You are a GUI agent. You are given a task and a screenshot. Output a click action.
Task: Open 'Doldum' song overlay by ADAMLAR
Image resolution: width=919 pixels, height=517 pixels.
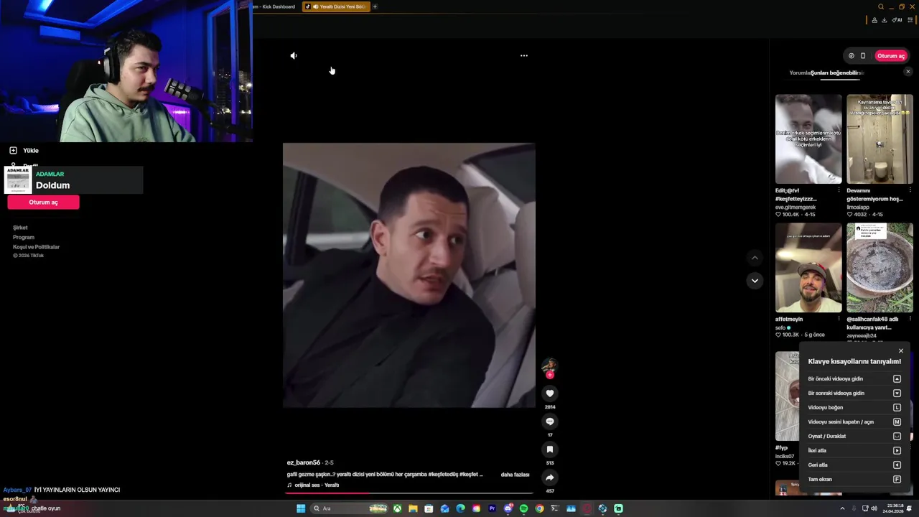(x=75, y=180)
